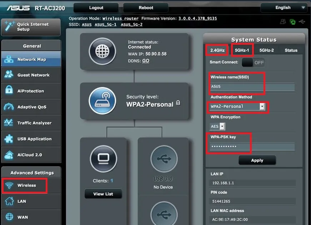Click the View List button
The height and width of the screenshot is (225, 311).
103,194
